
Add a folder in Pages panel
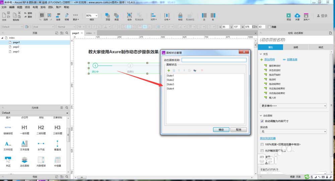62,33
